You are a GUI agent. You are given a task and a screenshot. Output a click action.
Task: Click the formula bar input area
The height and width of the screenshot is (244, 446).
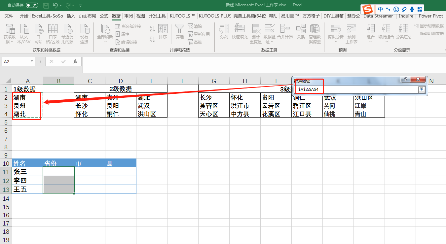[x=264, y=65]
